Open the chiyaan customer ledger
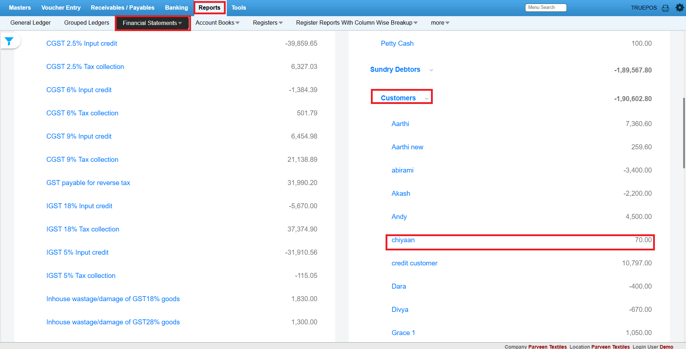Image resolution: width=686 pixels, height=349 pixels. (403, 240)
